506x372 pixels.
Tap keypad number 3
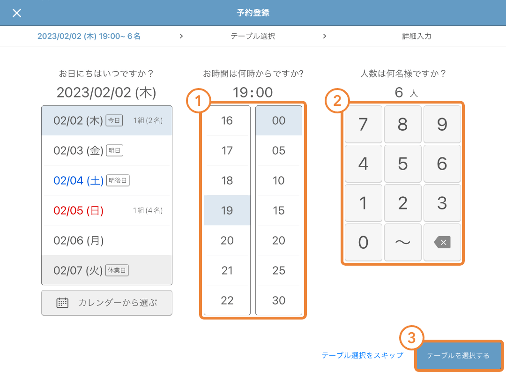pos(442,203)
